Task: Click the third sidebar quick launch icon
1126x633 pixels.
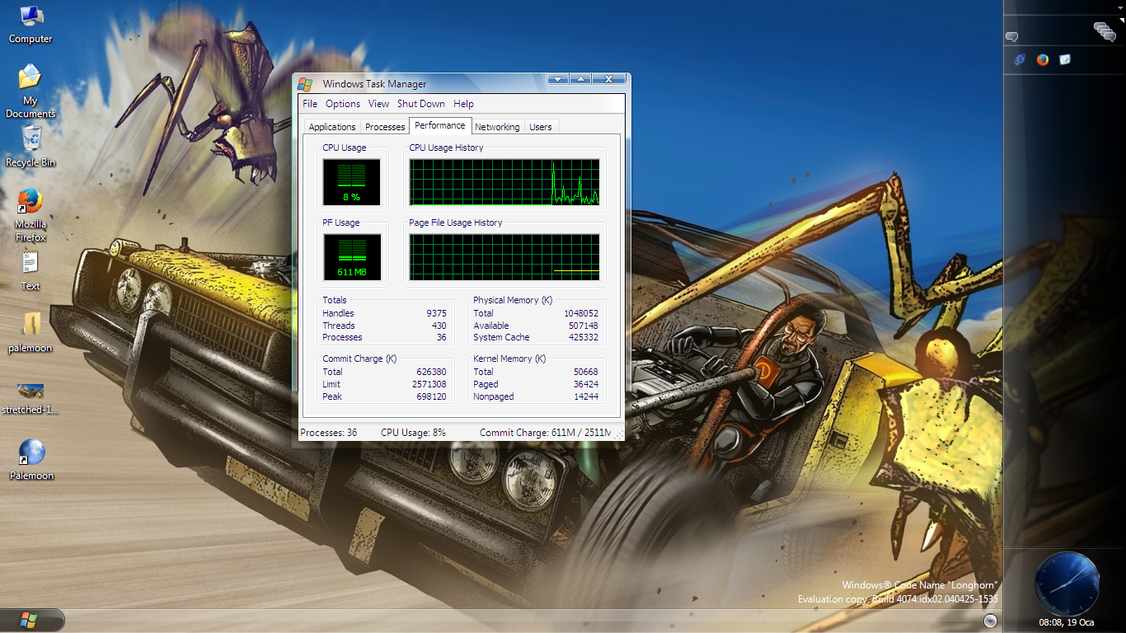Action: (1065, 59)
